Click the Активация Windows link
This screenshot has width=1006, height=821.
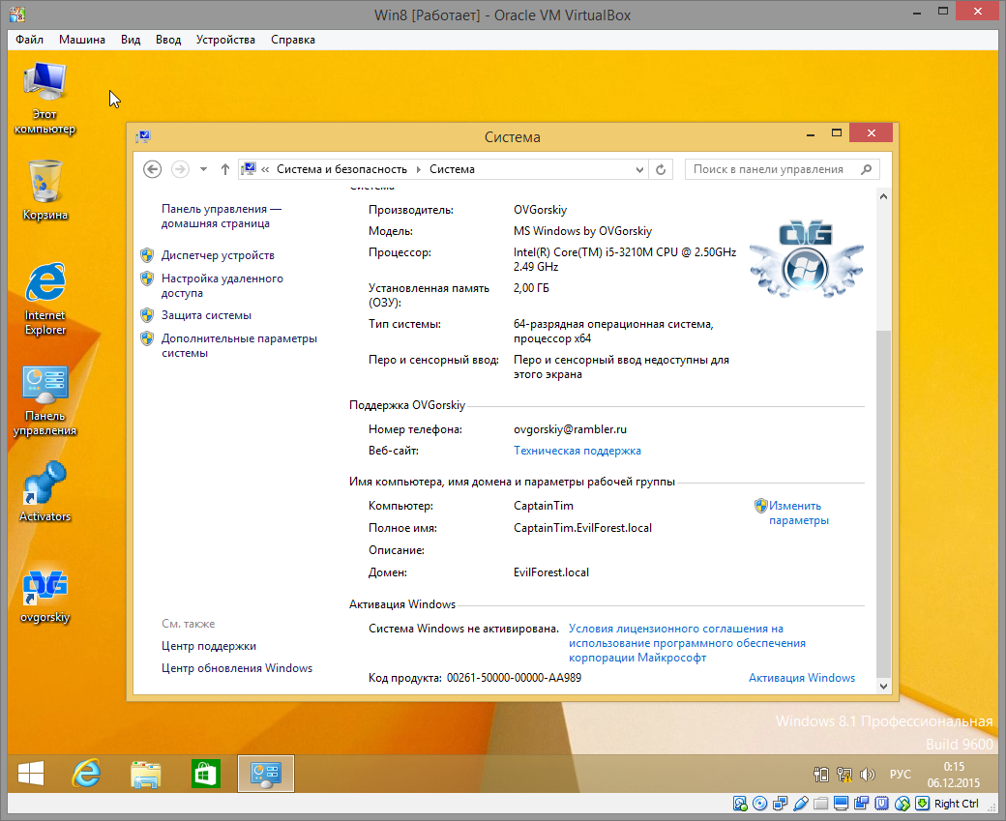click(801, 678)
